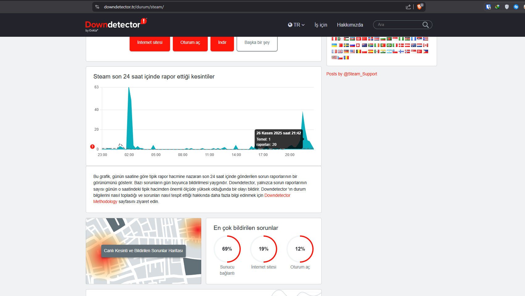This screenshot has height=296, width=525.
Task: Select the South Africa flag
Action: [371, 45]
